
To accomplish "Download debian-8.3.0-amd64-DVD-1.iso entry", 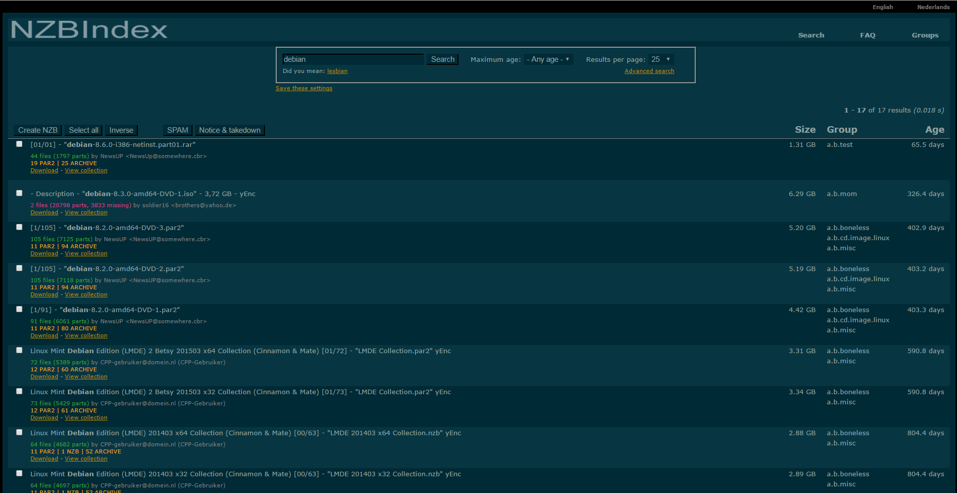I will pos(44,212).
